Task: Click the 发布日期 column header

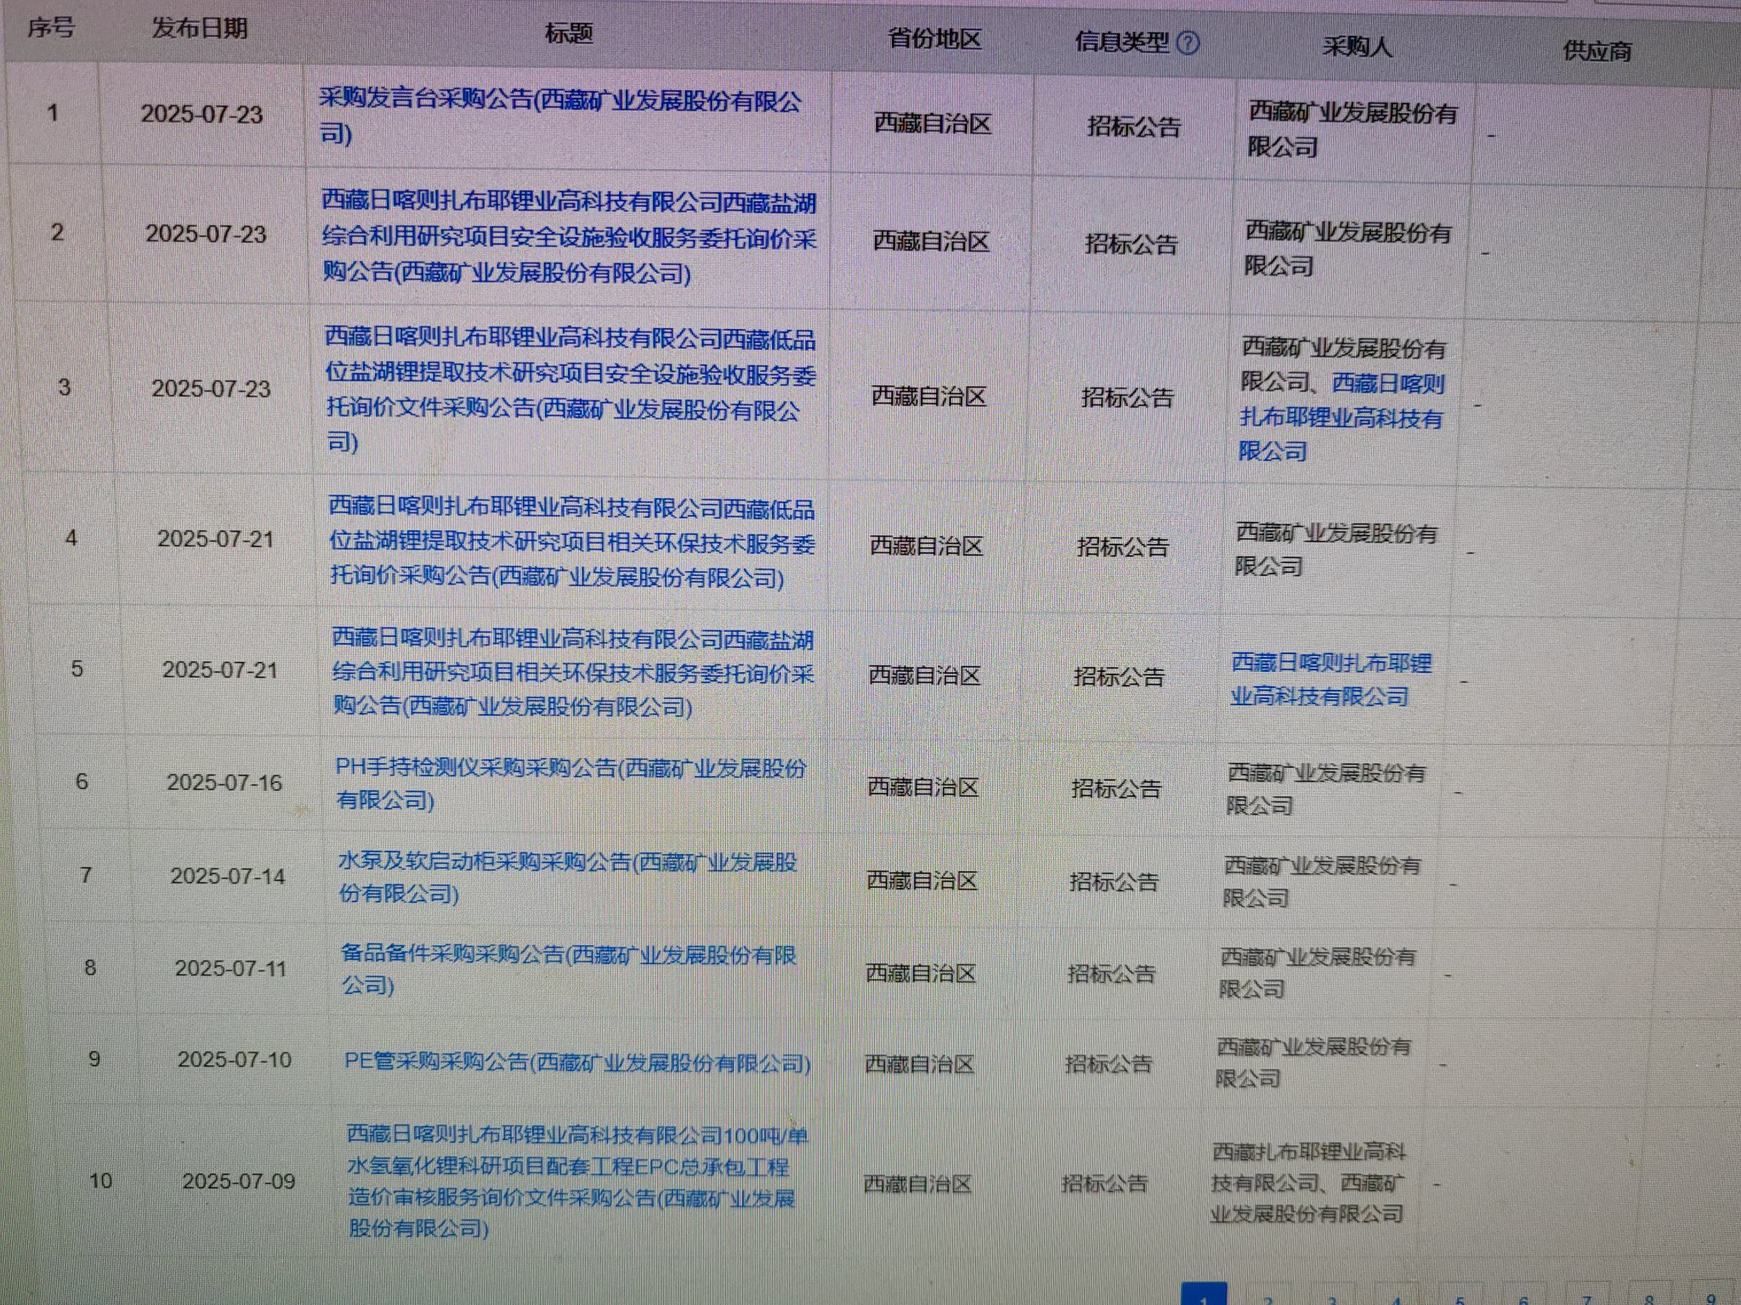Action: (x=200, y=28)
